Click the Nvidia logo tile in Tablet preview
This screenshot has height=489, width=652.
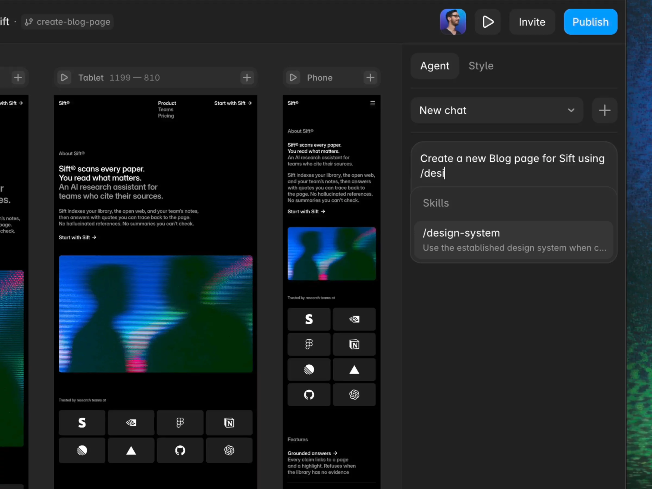131,423
